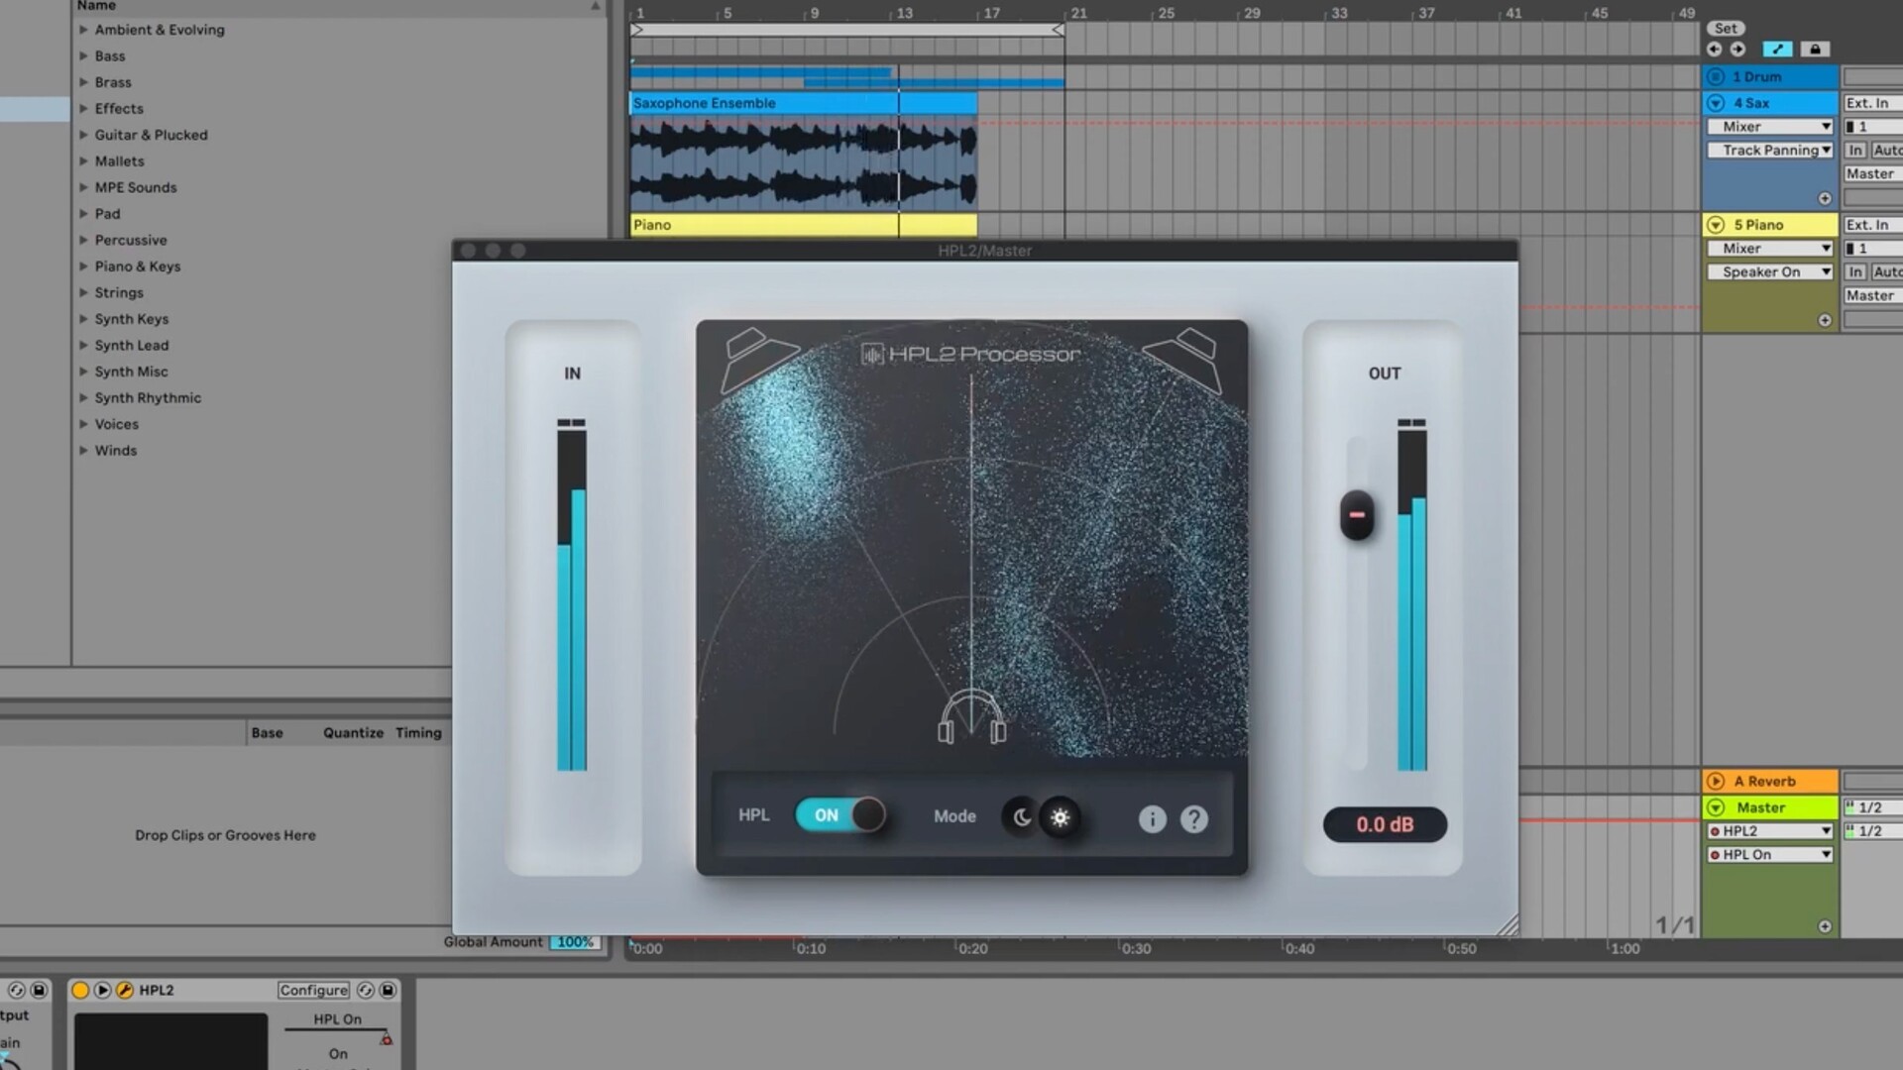Open the Piano track Mixer device chooser
1903x1070 pixels.
point(1770,249)
